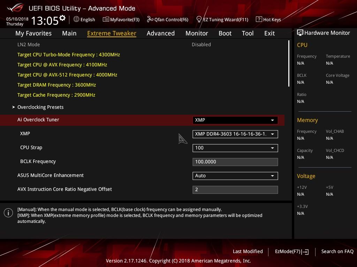This screenshot has height=267, width=357.
Task: Launch EZ Tuning Wizard(F11)
Action: pyautogui.click(x=222, y=19)
